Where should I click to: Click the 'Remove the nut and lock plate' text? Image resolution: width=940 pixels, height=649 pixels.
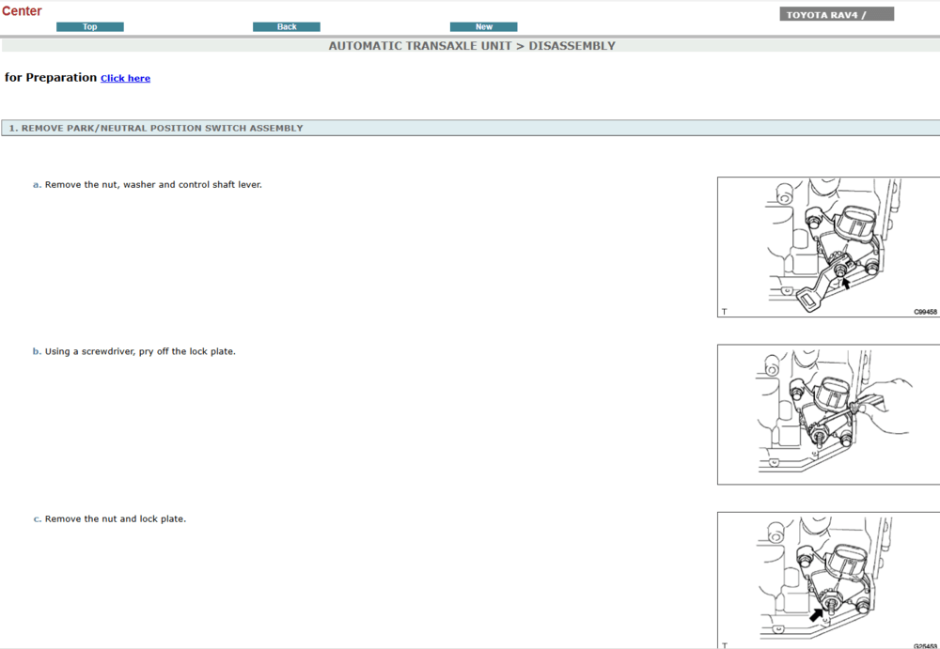[x=115, y=519]
